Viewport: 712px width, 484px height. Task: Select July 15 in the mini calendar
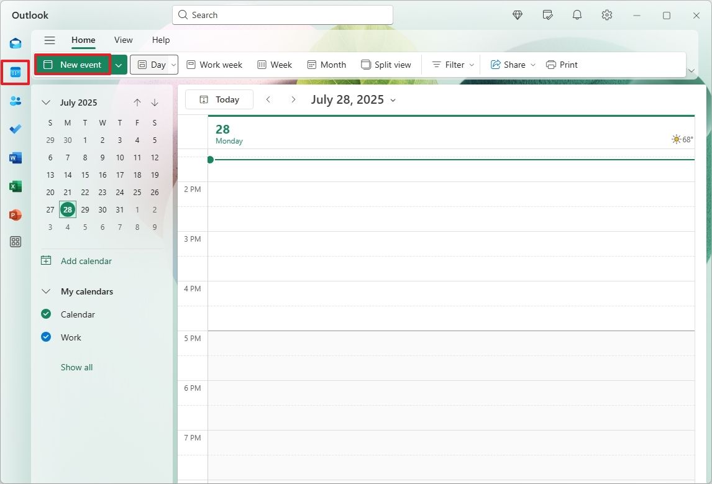[84, 175]
